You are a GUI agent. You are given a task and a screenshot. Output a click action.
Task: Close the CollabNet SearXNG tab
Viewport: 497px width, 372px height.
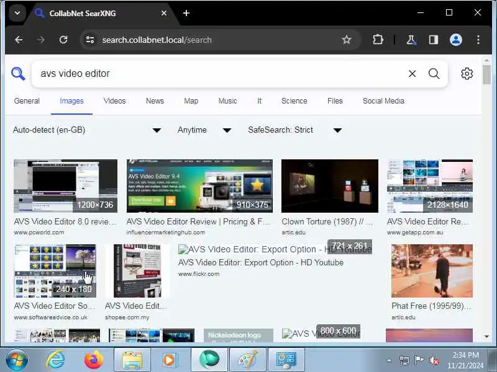[164, 13]
